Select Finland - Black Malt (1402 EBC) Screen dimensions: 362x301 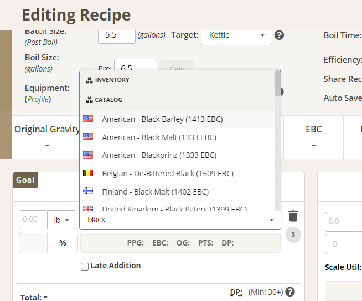point(155,192)
